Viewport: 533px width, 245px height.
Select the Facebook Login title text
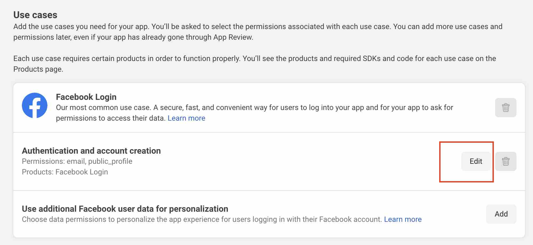86,97
